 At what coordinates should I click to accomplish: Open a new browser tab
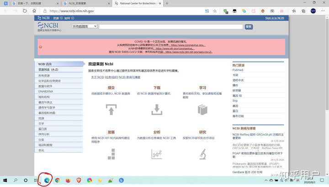click(x=167, y=3)
